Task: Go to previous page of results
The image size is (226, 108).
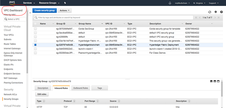Action: 200,17
